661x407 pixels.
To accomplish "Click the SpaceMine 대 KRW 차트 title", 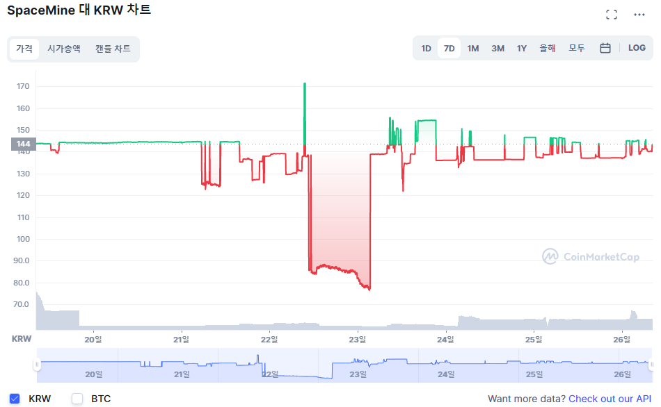I will [79, 10].
